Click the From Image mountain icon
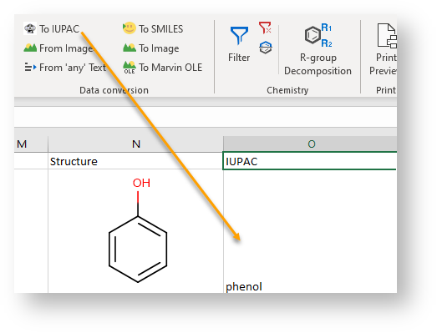The width and height of the screenshot is (437, 333). (30, 48)
